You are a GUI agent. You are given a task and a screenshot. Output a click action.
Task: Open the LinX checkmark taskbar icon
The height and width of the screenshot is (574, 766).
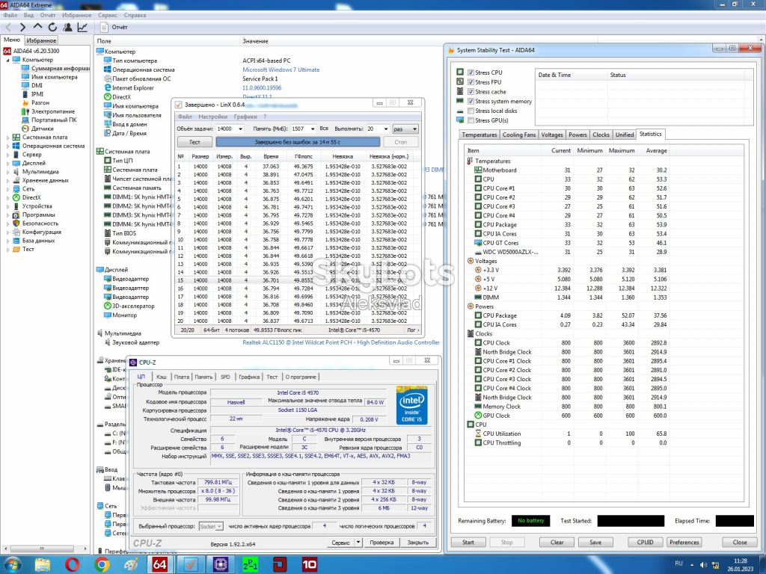click(190, 564)
